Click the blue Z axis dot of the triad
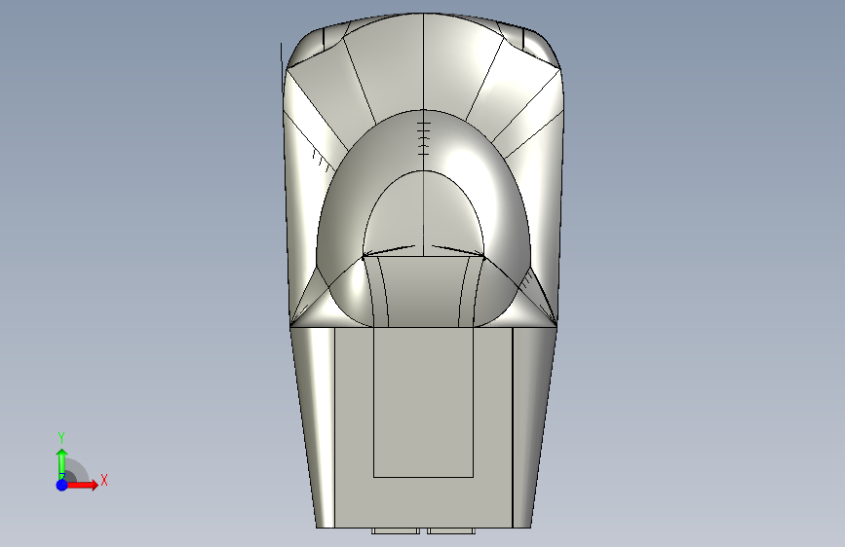The height and width of the screenshot is (547, 845). [x=62, y=485]
